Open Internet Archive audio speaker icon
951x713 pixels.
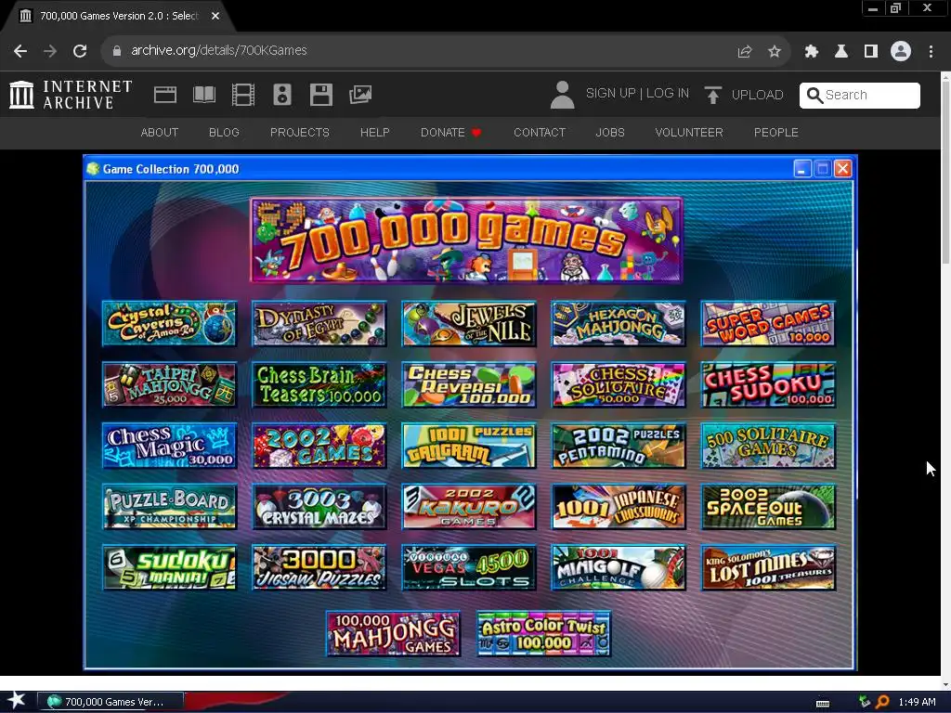[x=282, y=95]
